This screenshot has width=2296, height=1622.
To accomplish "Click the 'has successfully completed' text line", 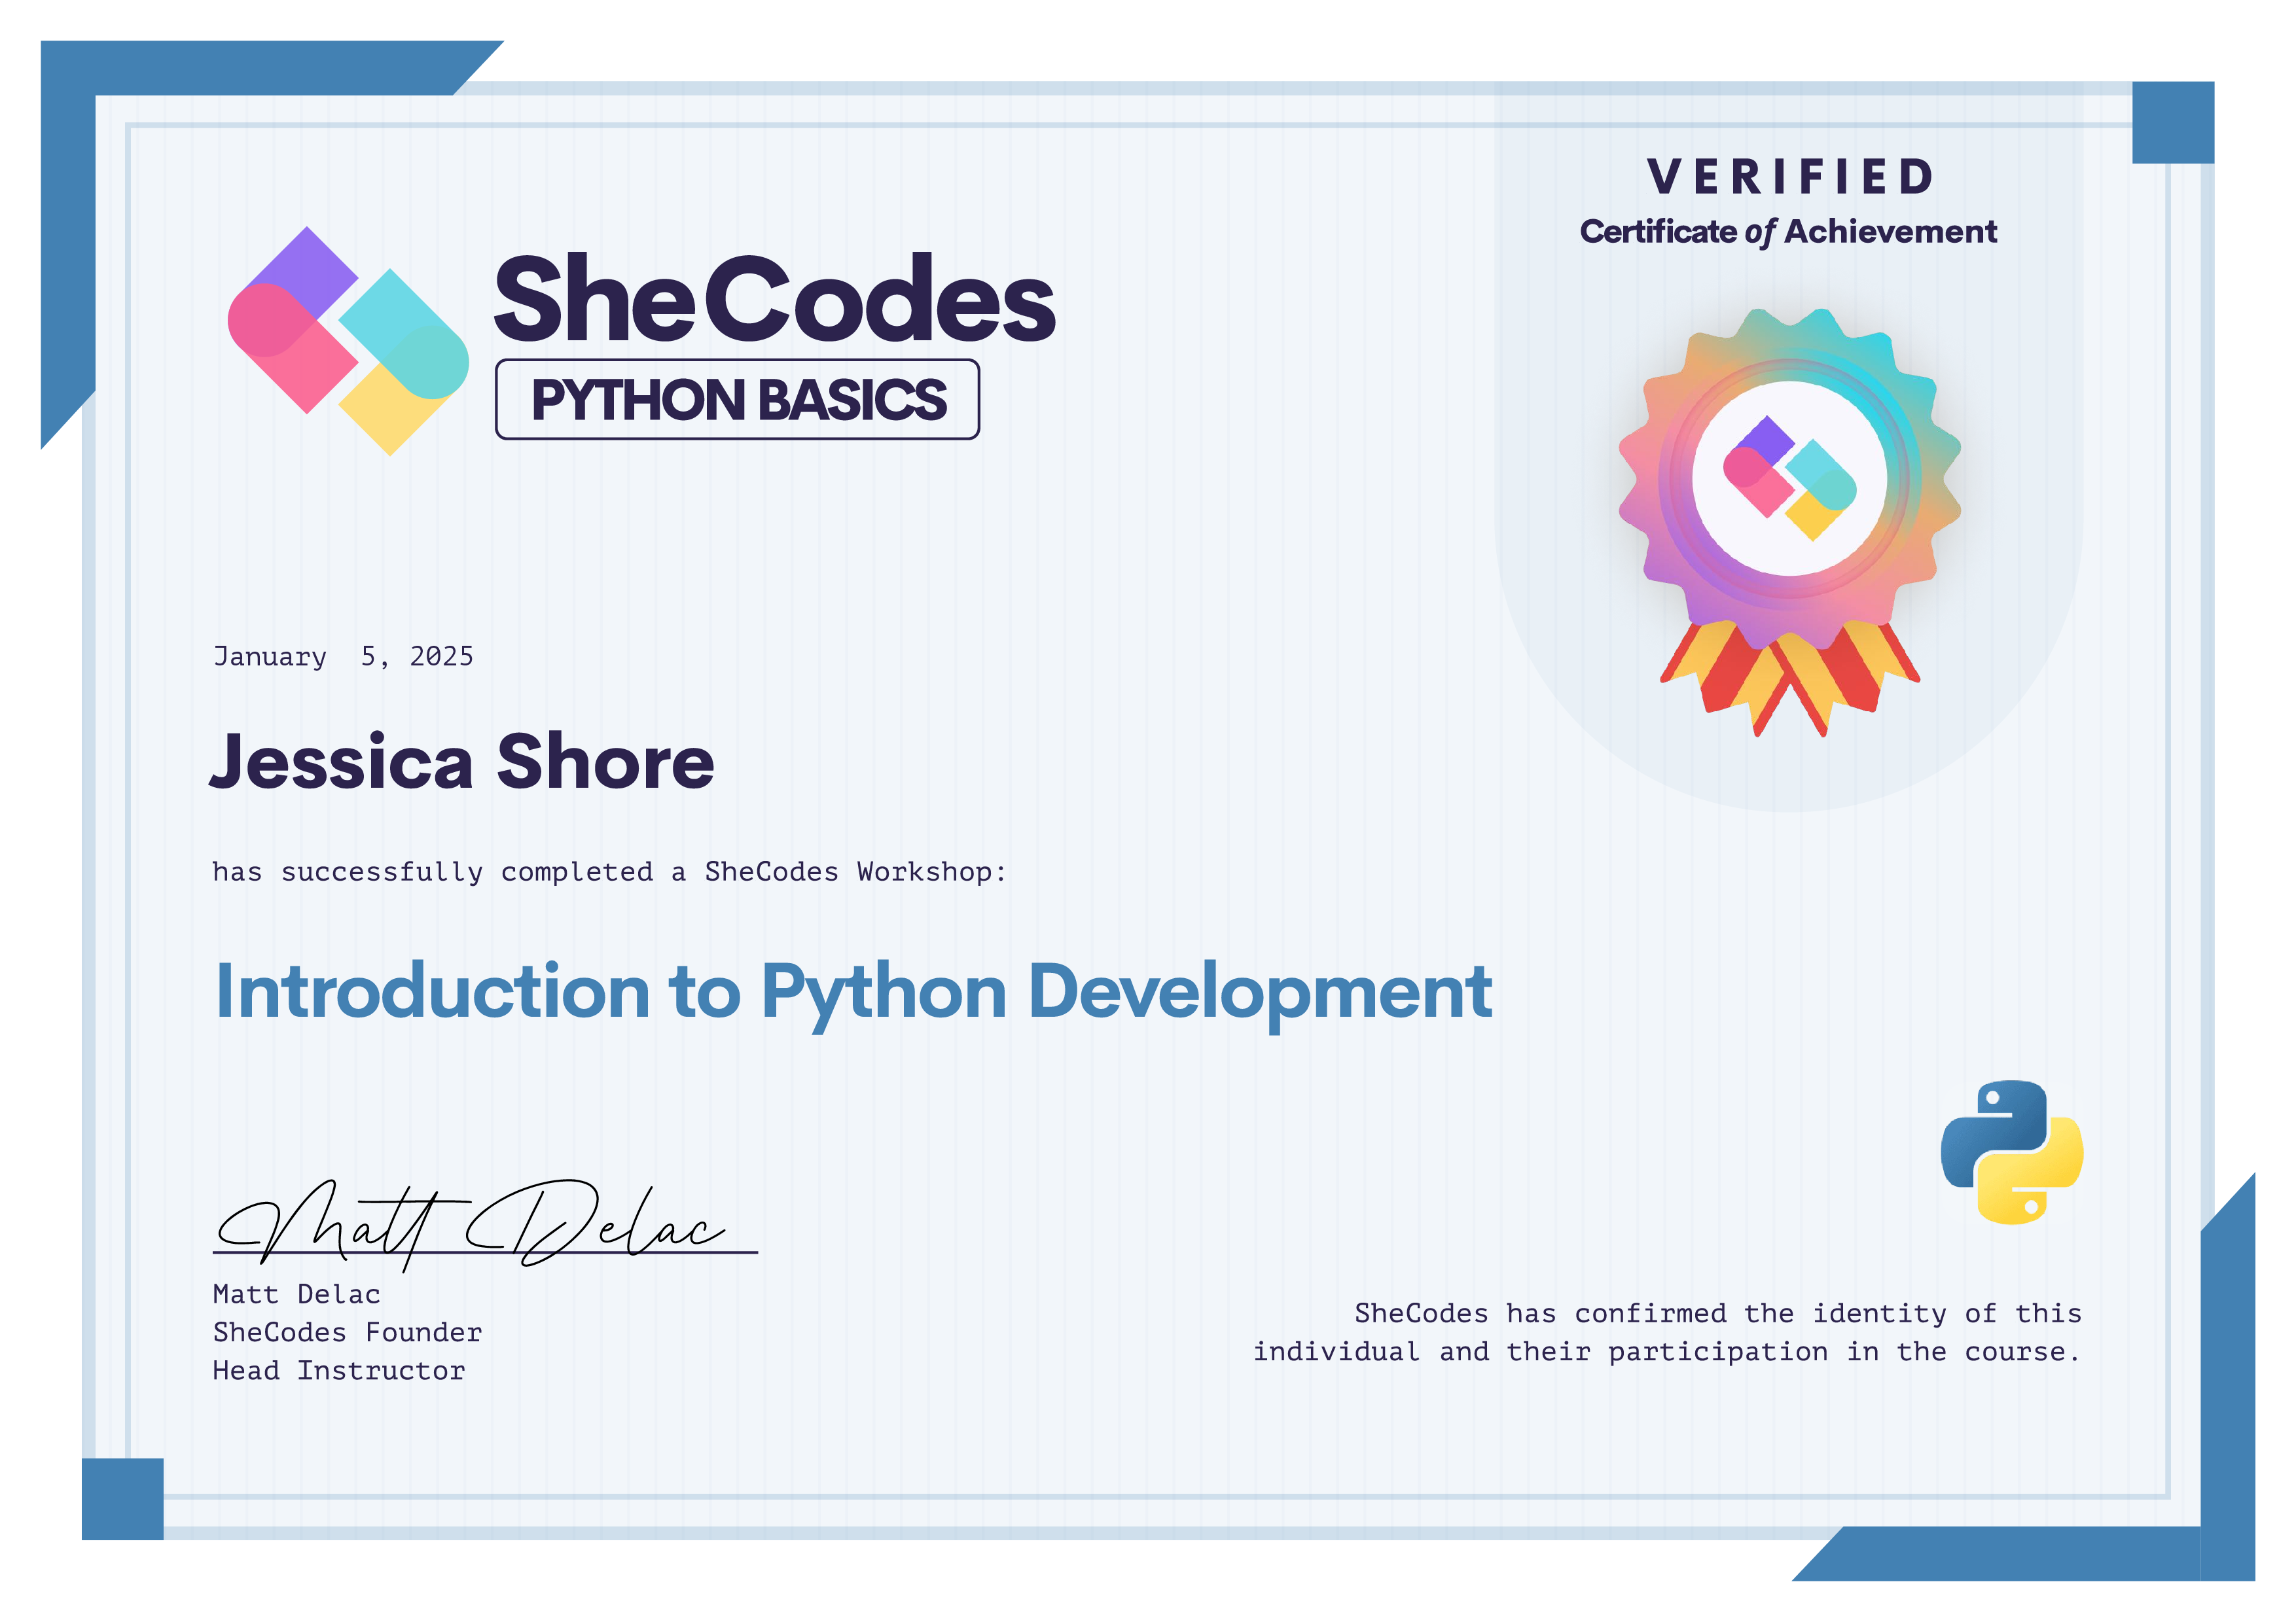I will (608, 872).
